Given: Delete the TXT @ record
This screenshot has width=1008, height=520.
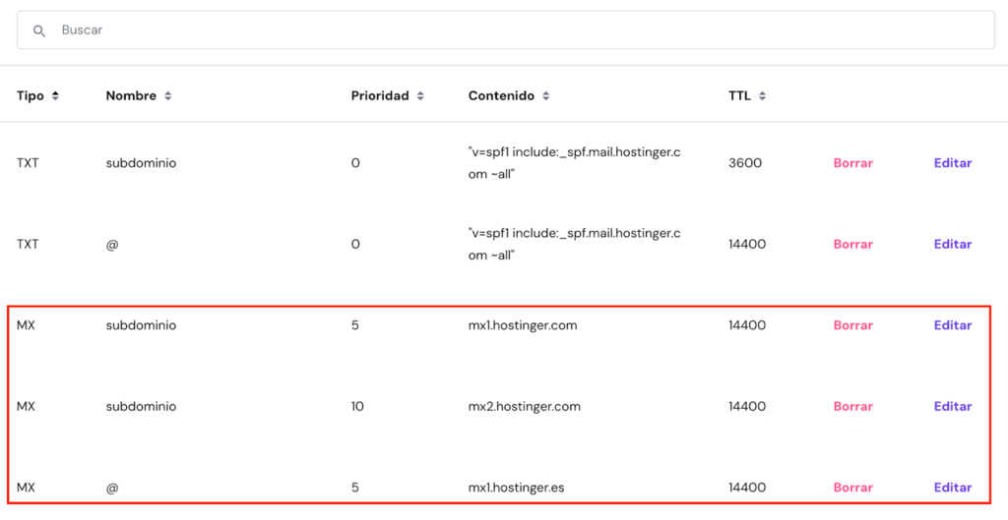Looking at the screenshot, I should 852,244.
